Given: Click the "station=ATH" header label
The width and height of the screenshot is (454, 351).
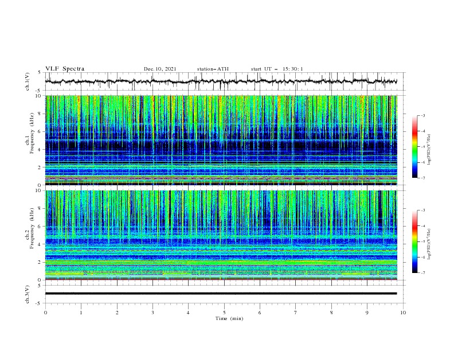Looking at the screenshot, I should pos(213,69).
